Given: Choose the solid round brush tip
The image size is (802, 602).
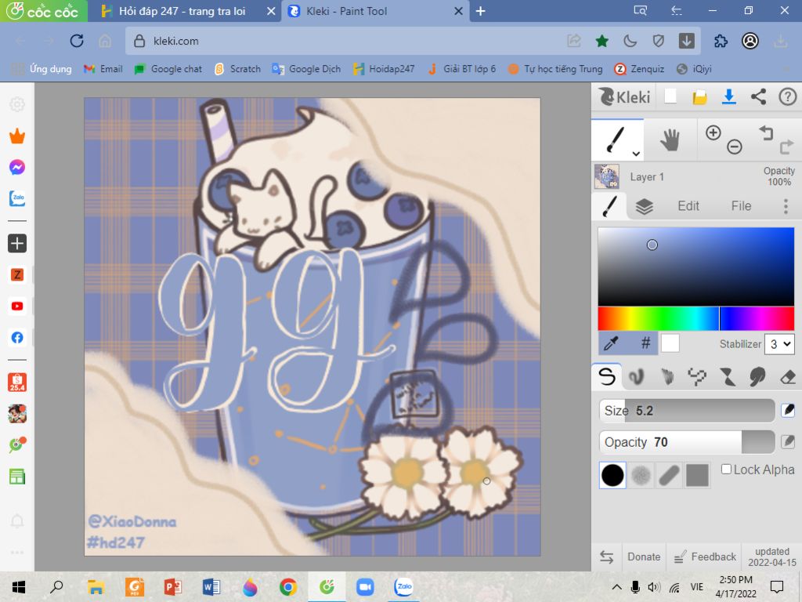Looking at the screenshot, I should [x=612, y=475].
